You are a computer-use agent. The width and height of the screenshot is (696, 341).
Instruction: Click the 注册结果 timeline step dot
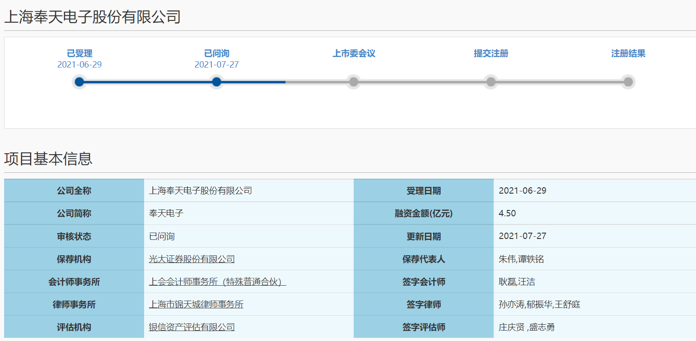click(x=628, y=82)
